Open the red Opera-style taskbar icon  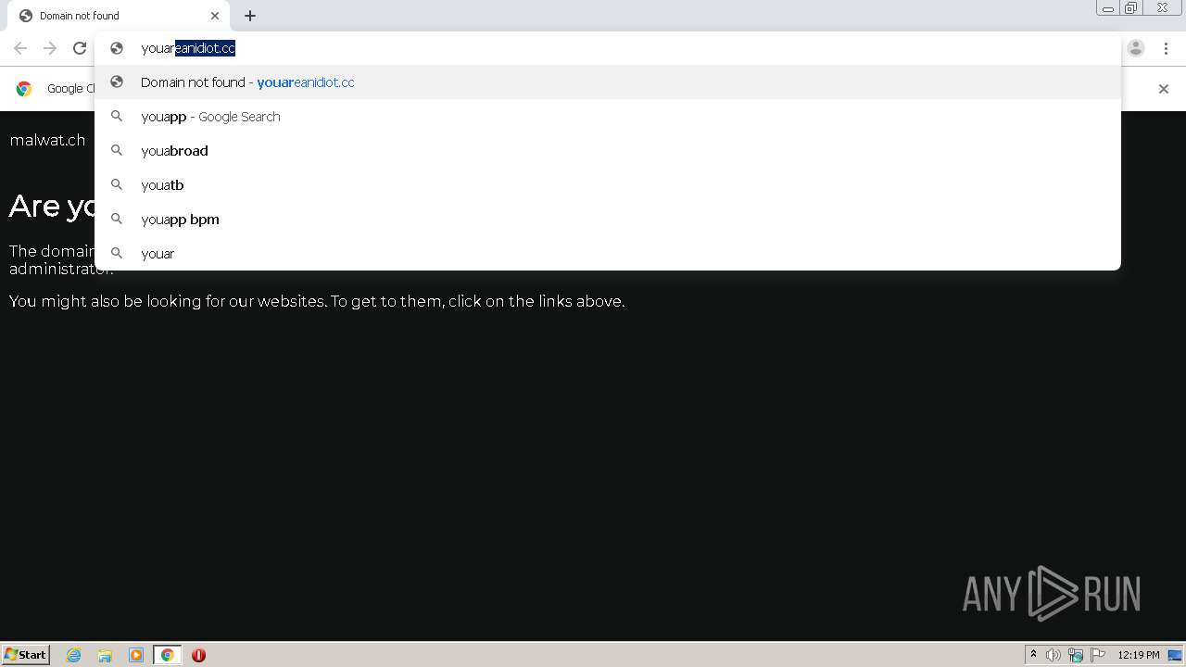click(198, 655)
